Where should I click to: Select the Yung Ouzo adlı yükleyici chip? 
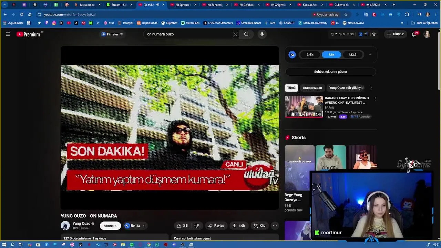tap(346, 88)
